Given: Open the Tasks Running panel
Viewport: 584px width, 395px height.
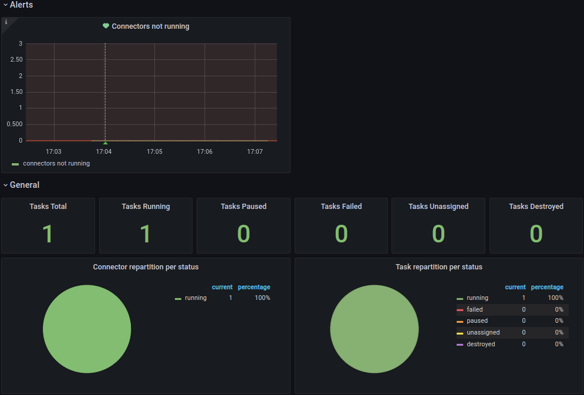Looking at the screenshot, I should (x=145, y=225).
